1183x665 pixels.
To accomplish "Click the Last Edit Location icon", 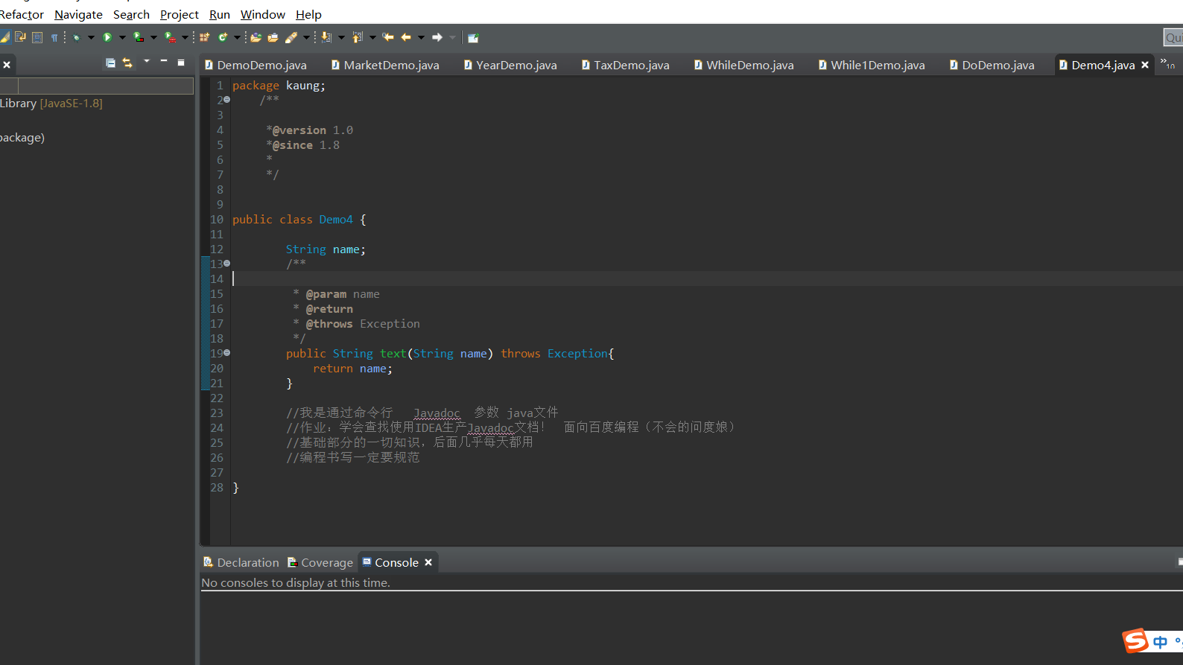I will tap(388, 37).
